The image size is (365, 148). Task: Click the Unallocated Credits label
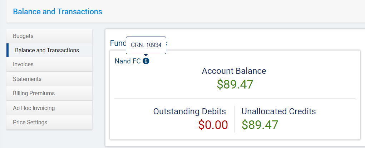click(x=278, y=111)
